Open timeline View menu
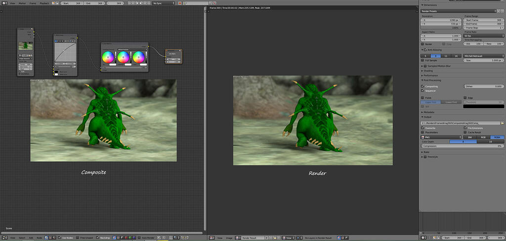 [x=12, y=3]
